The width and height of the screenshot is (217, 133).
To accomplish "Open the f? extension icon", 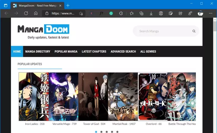I will (101, 13).
